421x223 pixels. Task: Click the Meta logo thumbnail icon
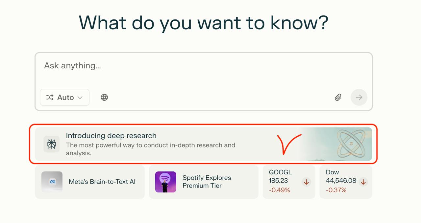[52, 182]
